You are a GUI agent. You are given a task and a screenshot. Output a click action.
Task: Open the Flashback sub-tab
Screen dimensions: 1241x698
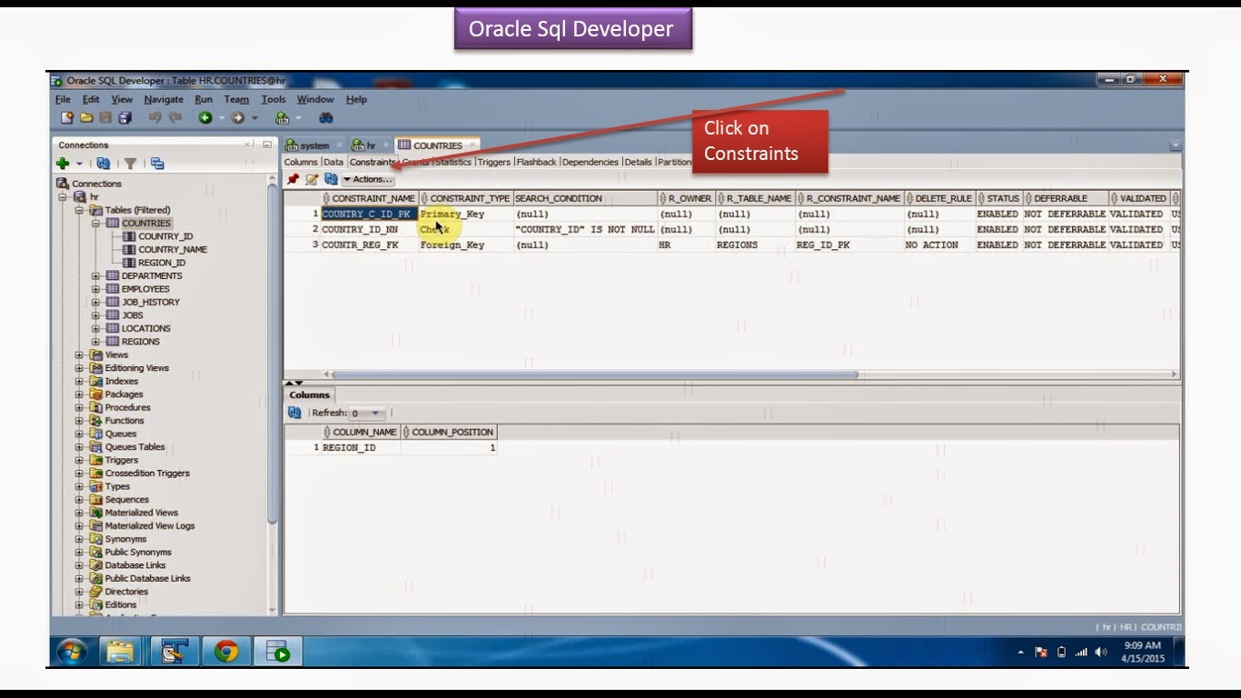537,162
